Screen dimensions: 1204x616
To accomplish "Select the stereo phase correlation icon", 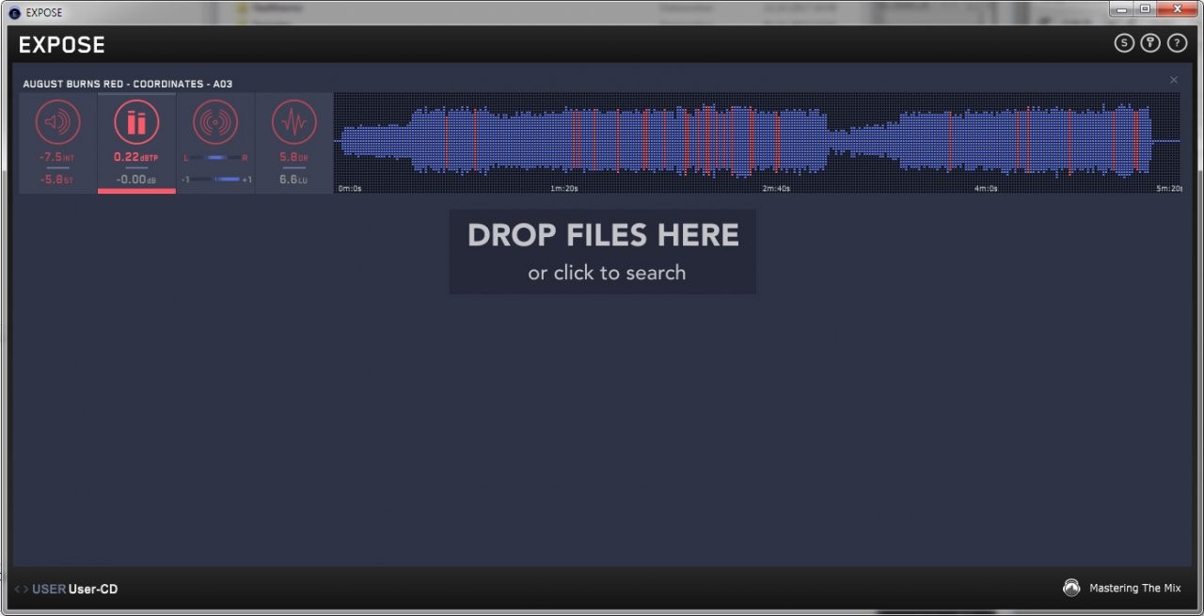I will coord(215,122).
